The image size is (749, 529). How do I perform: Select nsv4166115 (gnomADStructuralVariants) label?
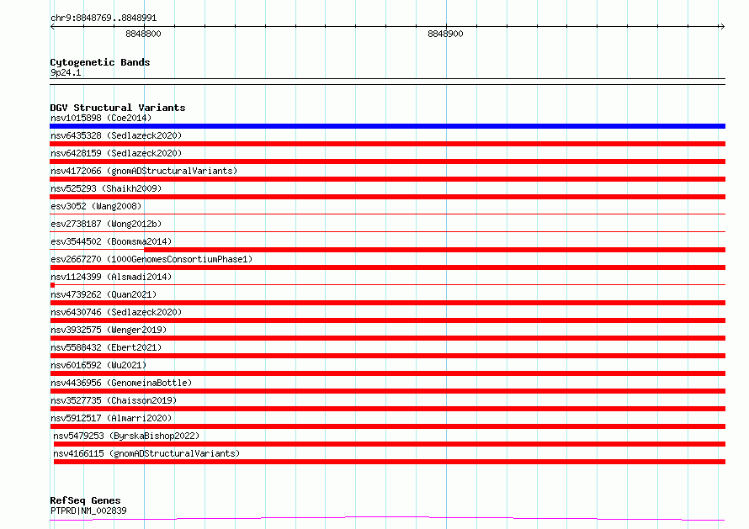coord(146,453)
